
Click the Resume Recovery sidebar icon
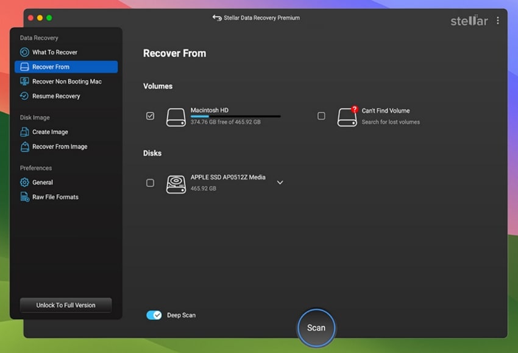pyautogui.click(x=23, y=96)
